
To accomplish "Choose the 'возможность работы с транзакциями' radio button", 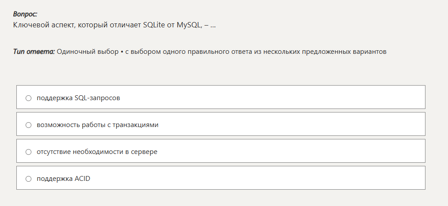I will (28, 125).
